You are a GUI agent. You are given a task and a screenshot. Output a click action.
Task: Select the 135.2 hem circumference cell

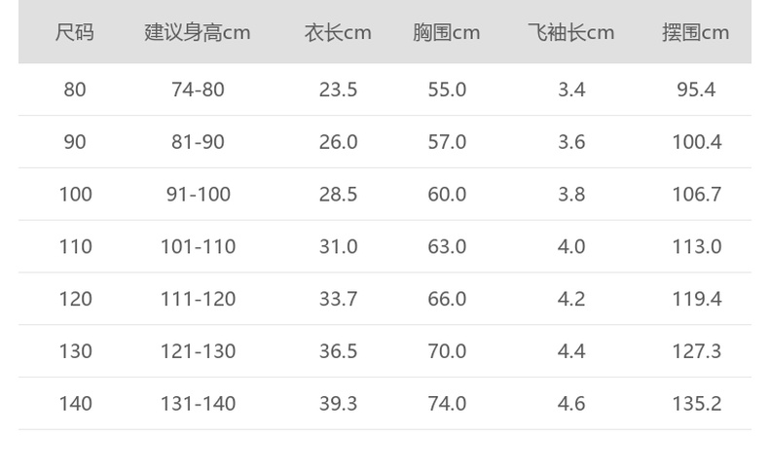[x=696, y=403]
